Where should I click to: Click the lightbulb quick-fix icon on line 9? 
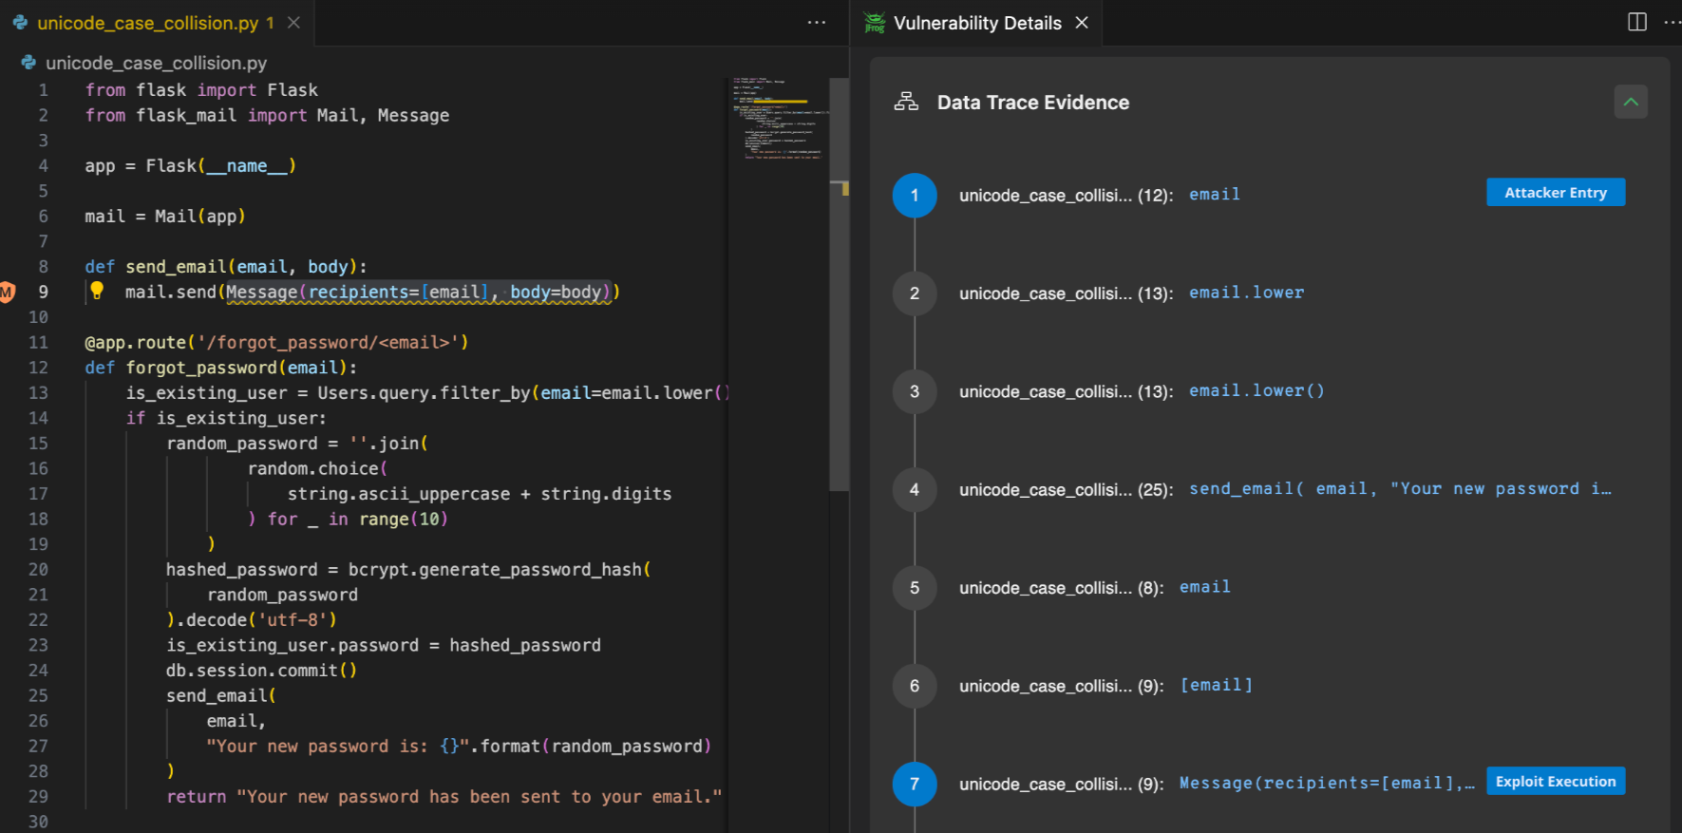(x=97, y=291)
